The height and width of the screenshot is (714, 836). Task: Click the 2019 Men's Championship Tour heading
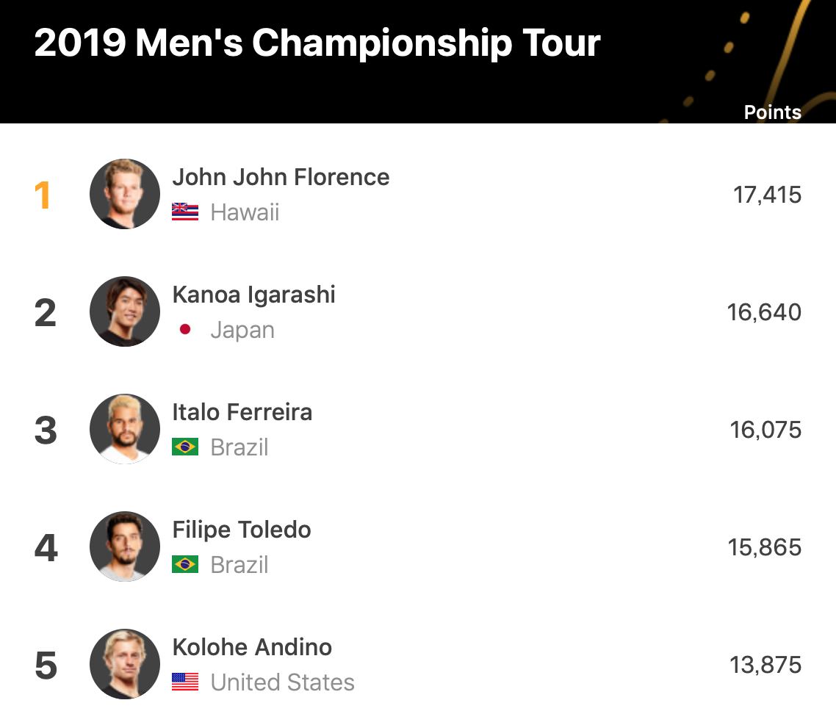[x=317, y=44]
